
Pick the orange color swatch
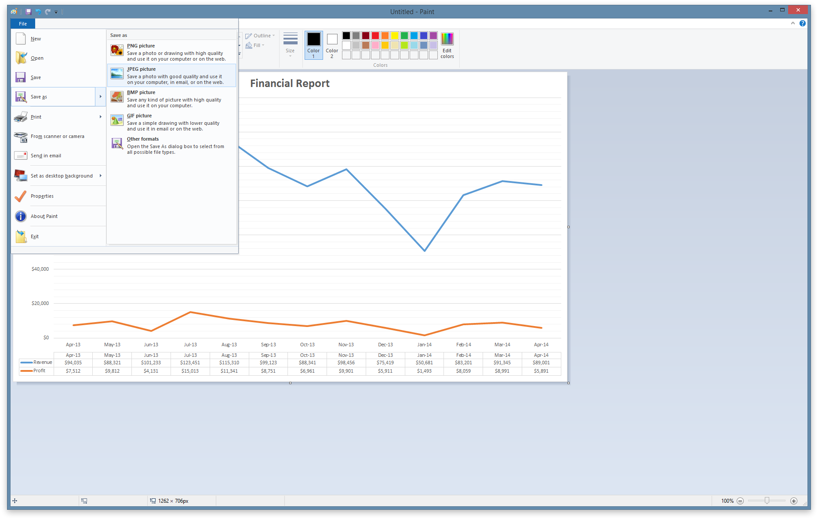(x=385, y=36)
